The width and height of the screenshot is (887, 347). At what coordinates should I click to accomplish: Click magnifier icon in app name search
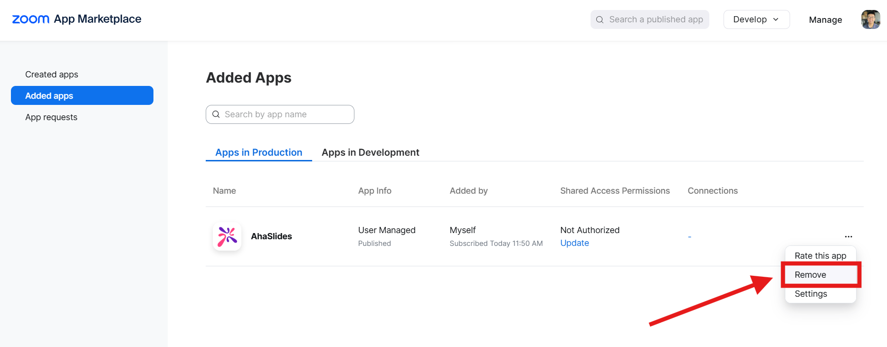pos(216,114)
